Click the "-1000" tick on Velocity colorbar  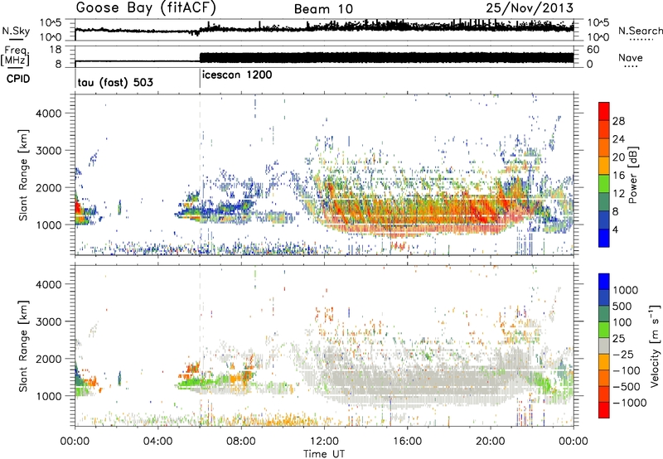tap(630, 403)
